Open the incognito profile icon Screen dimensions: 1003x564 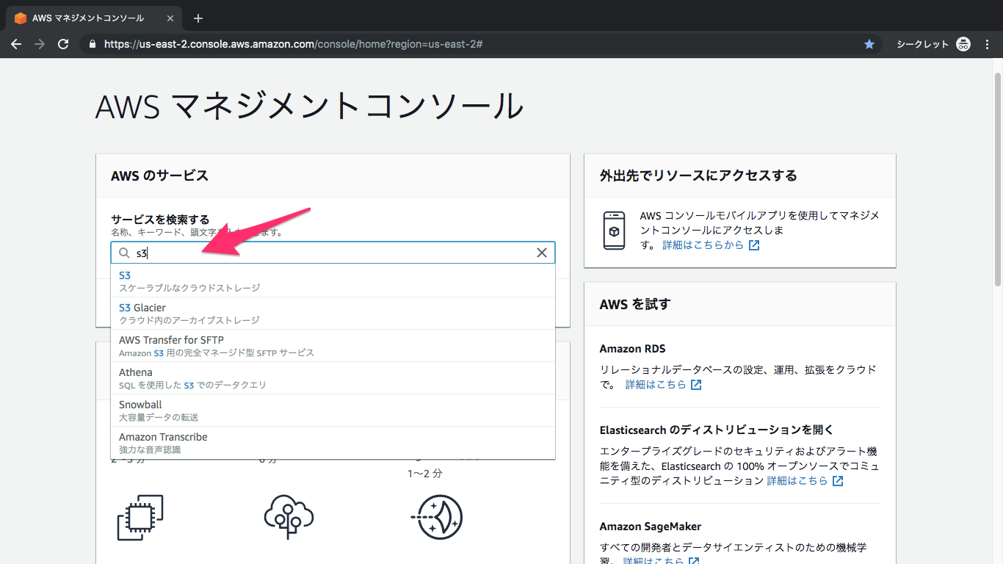click(963, 44)
